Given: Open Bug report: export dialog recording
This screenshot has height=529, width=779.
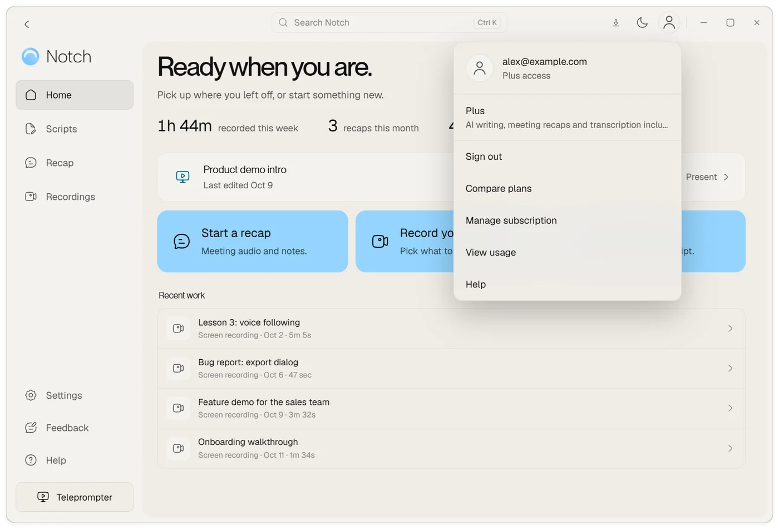Looking at the screenshot, I should [451, 369].
